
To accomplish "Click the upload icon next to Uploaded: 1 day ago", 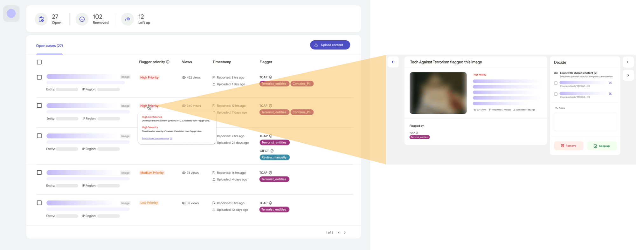I will click(x=214, y=84).
